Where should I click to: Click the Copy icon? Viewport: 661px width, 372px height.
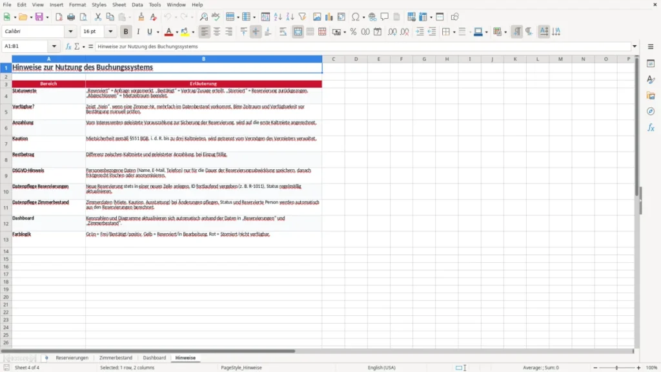110,17
